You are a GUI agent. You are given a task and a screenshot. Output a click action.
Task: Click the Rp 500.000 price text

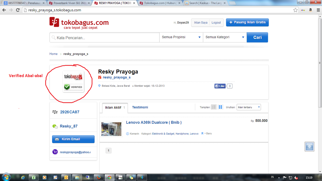[259, 121]
